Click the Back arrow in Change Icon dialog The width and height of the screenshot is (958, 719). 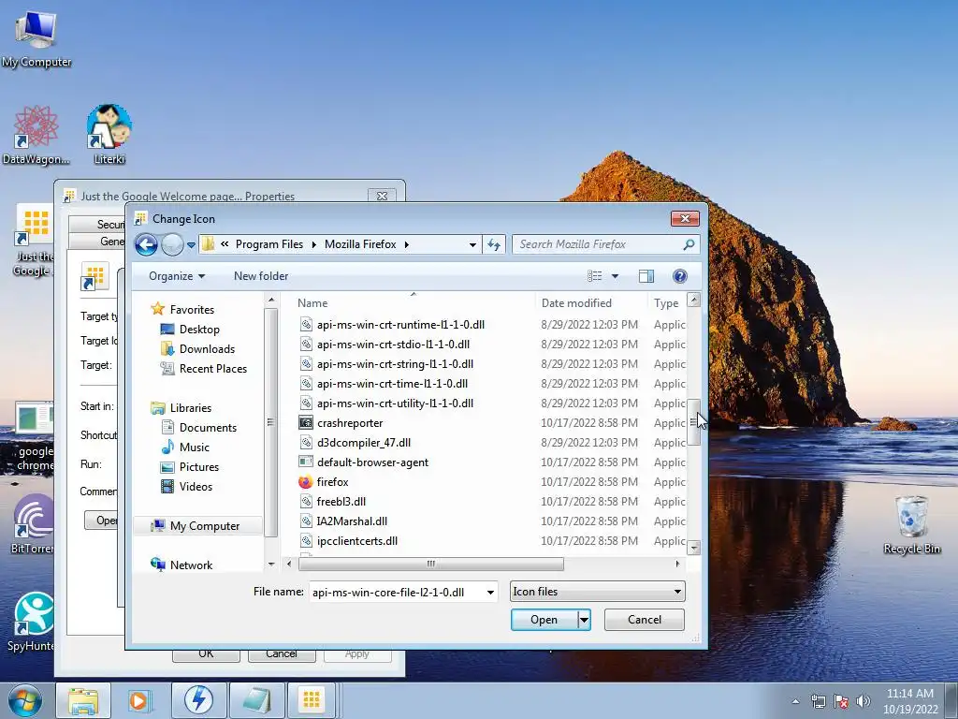coord(146,244)
